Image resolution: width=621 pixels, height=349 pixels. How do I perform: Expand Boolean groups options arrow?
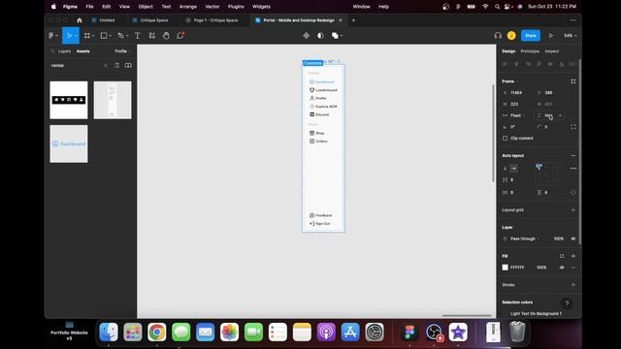[x=342, y=36]
